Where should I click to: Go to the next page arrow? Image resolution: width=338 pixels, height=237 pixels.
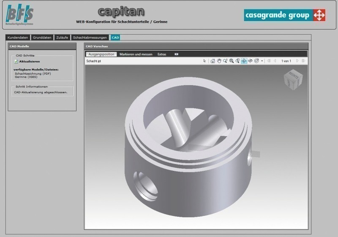[x=297, y=61]
